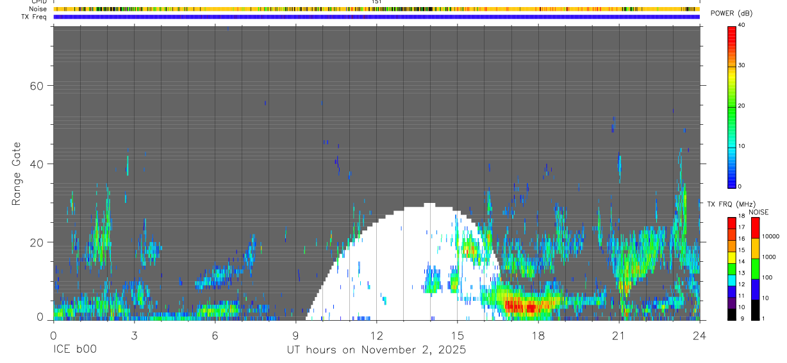The height and width of the screenshot is (363, 787).
Task: Click the blue TX Freq indicator strip
Action: point(376,17)
